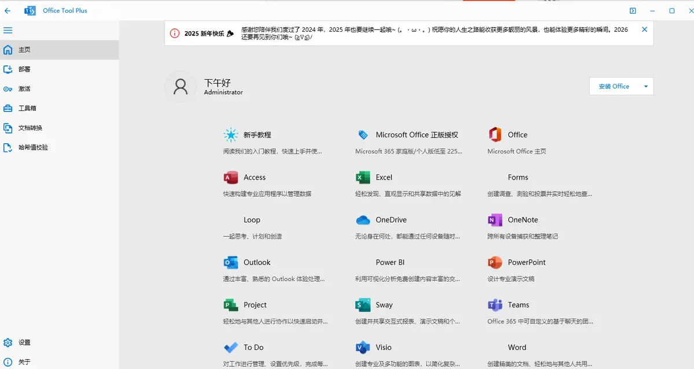This screenshot has width=694, height=369.
Task: Switch to the 部署 deploy page
Action: tap(60, 69)
